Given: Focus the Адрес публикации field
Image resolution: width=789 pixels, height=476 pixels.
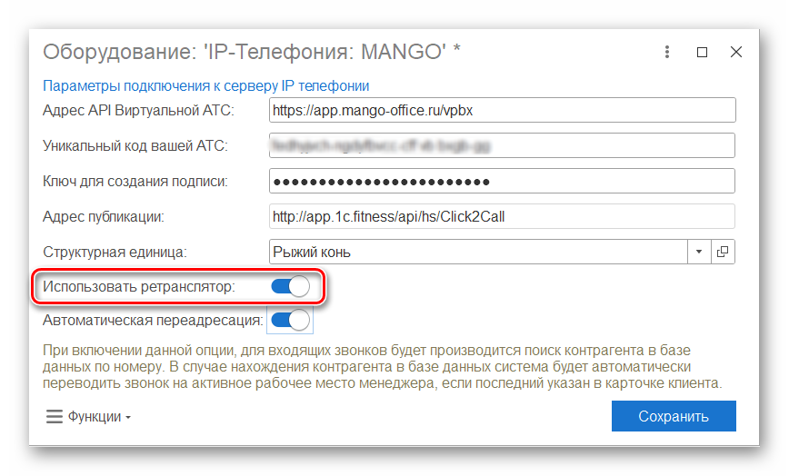Looking at the screenshot, I should click(502, 216).
